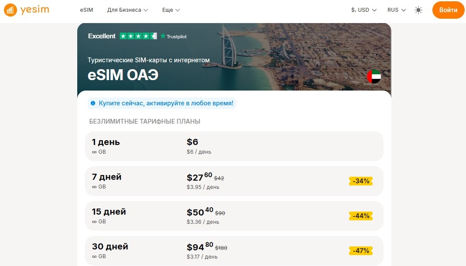Viewport: 466px width, 266px height.
Task: Open the currency selector showing USD
Action: click(x=363, y=9)
